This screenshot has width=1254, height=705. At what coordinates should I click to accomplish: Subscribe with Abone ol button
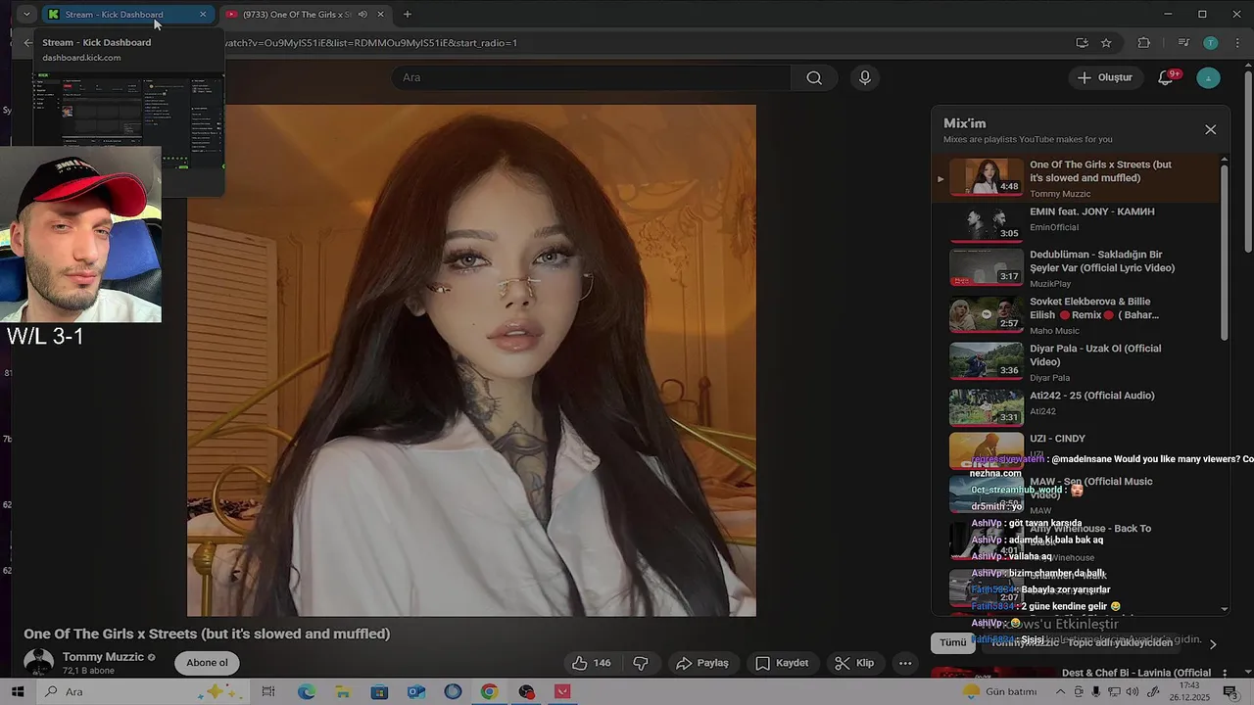tap(207, 663)
